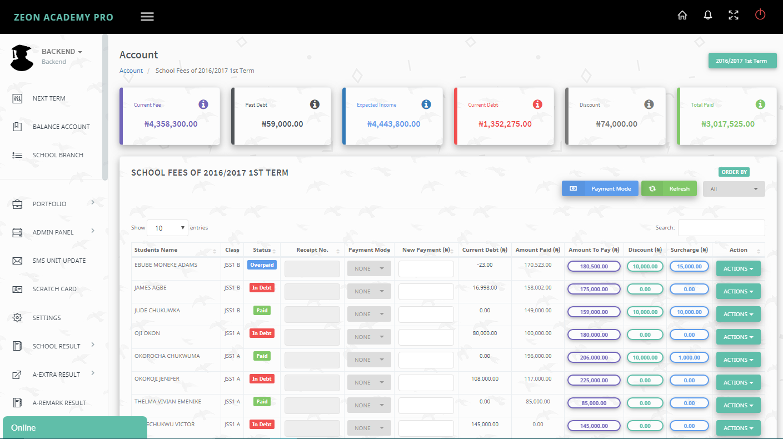Open the show entries count dropdown
Viewport: 783px width, 439px height.
tap(168, 228)
